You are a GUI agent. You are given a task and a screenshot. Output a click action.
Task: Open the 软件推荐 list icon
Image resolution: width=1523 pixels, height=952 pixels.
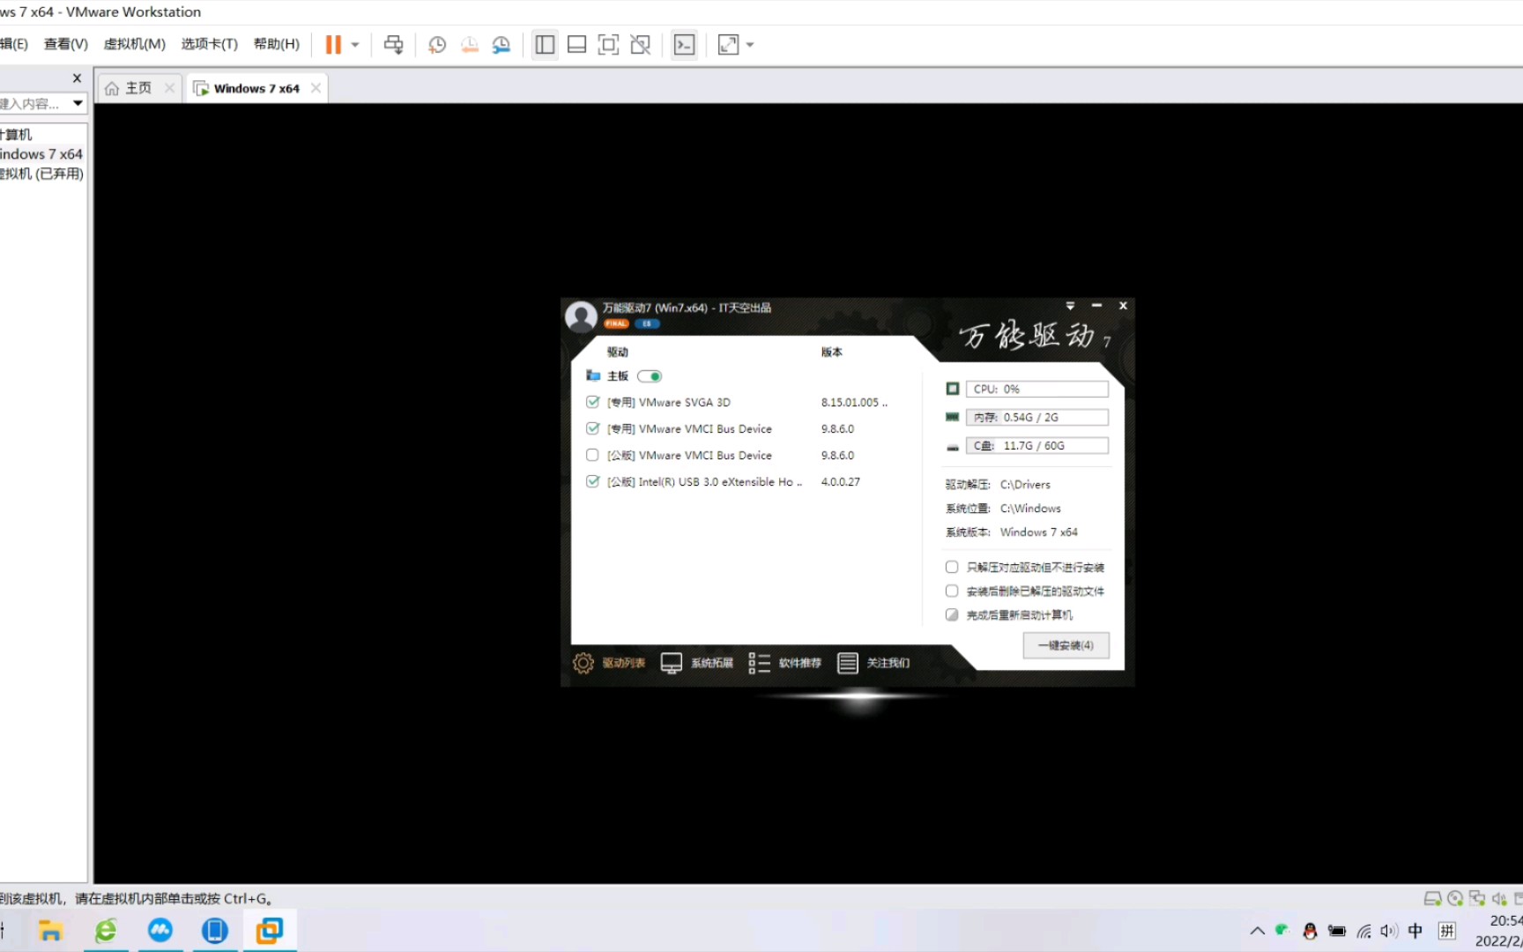pos(759,662)
